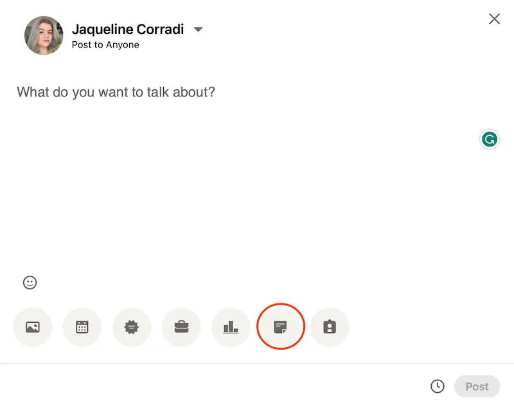
Task: Click the Add a document icon
Action: click(280, 327)
